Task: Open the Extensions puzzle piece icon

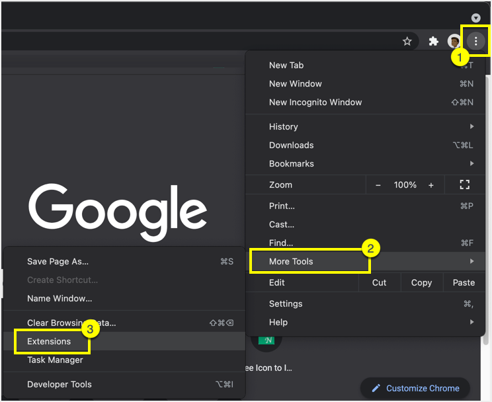Action: (434, 42)
